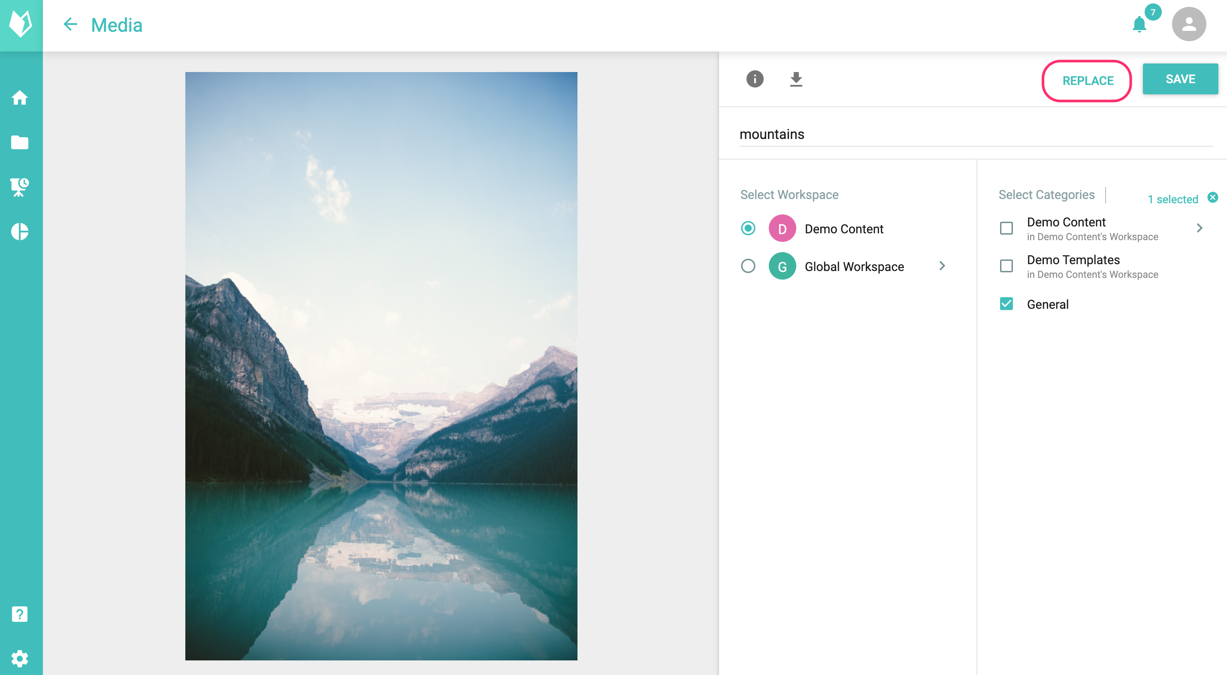The height and width of the screenshot is (675, 1227).
Task: Check the Demo Templates category checkbox
Action: (x=1006, y=266)
